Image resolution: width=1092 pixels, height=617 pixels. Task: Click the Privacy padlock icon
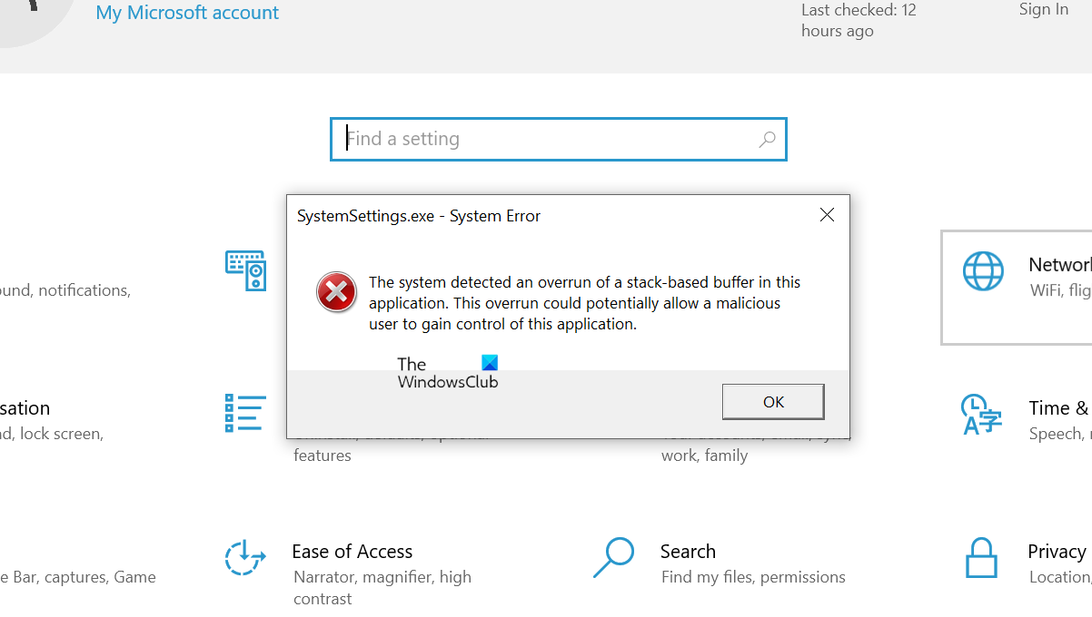[981, 558]
